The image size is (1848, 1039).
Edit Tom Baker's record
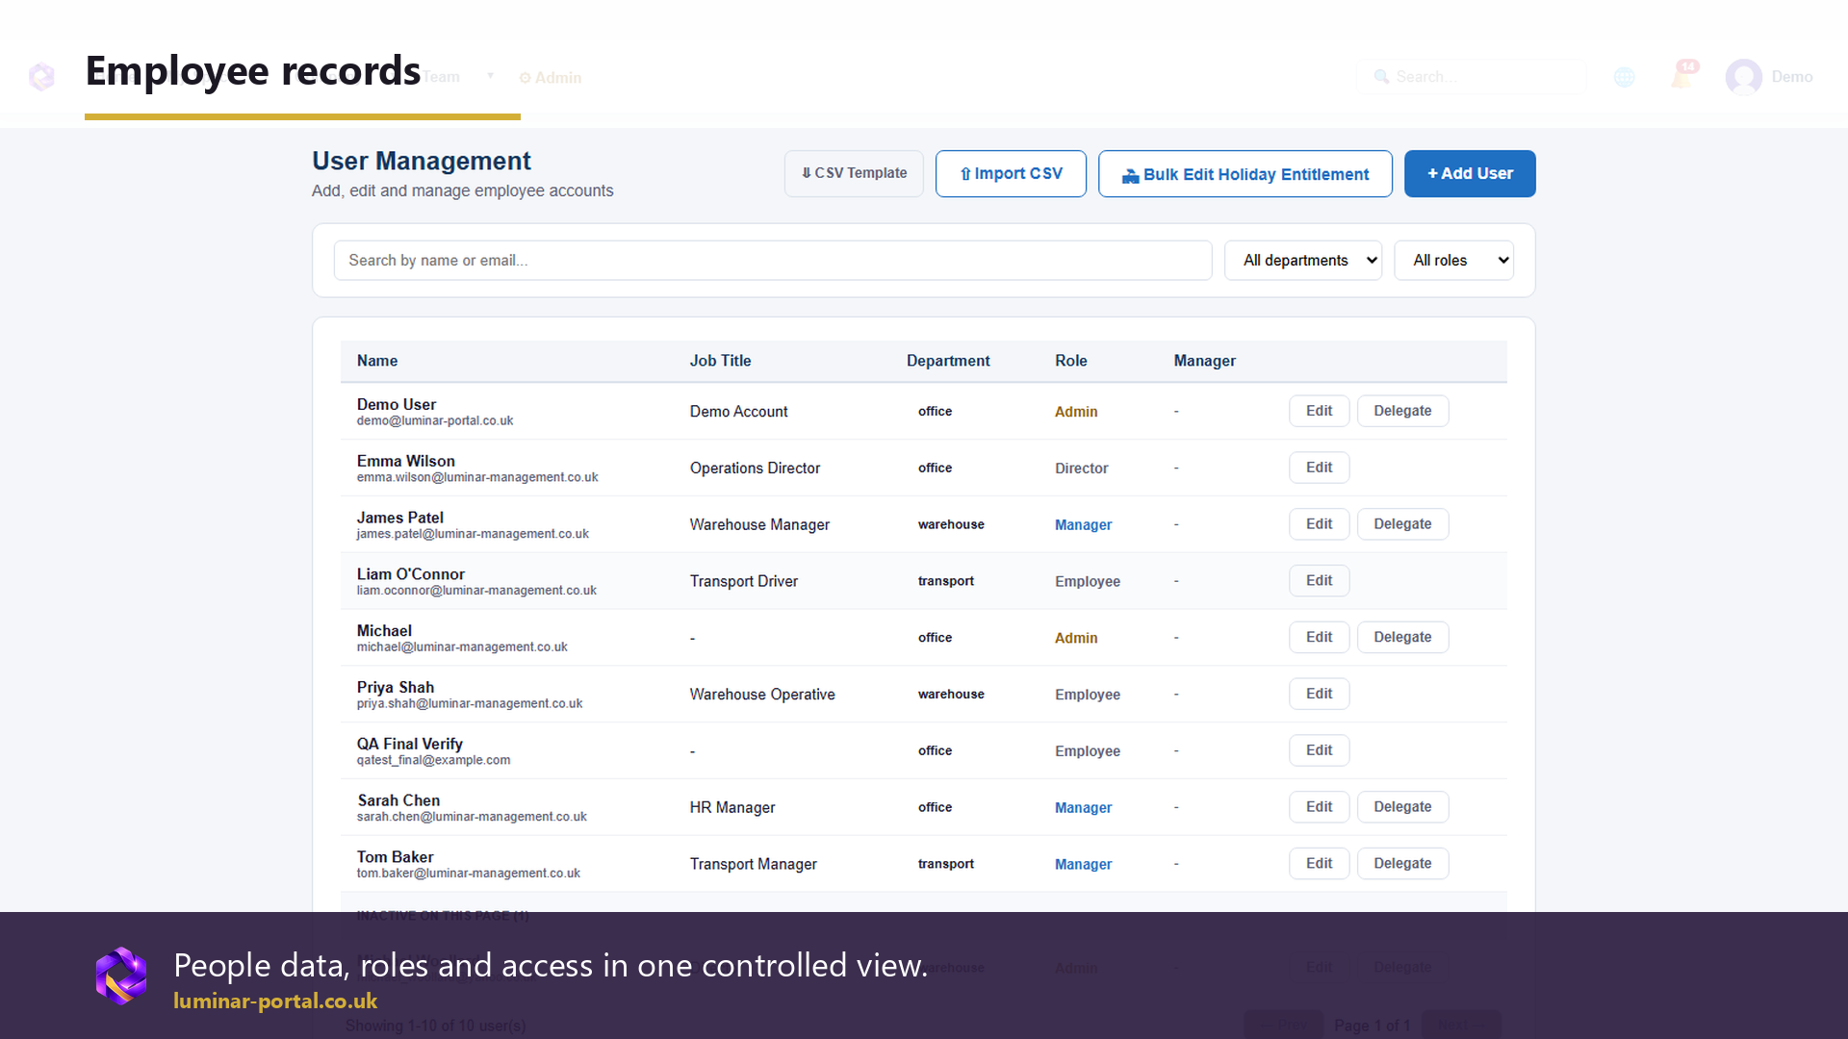pyautogui.click(x=1319, y=864)
